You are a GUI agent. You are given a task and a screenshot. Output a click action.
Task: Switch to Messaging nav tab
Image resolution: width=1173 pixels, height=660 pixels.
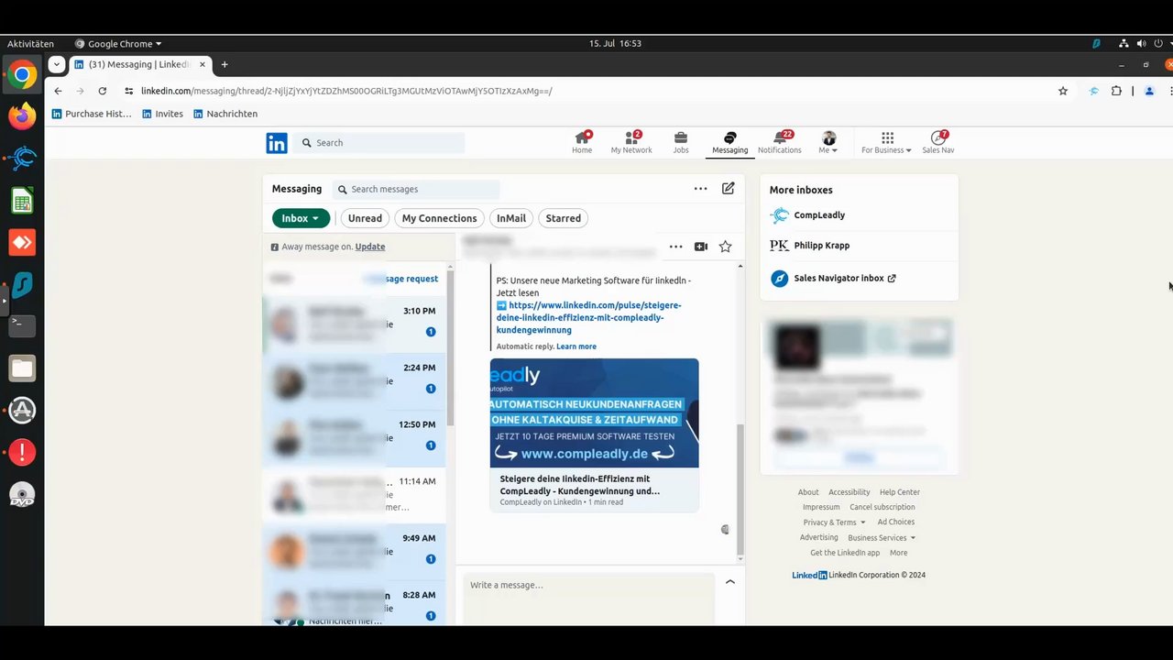tap(729, 142)
